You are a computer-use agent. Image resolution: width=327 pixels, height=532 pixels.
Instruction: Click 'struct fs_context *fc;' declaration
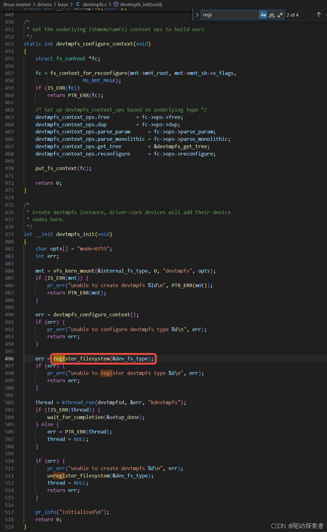[x=68, y=59]
